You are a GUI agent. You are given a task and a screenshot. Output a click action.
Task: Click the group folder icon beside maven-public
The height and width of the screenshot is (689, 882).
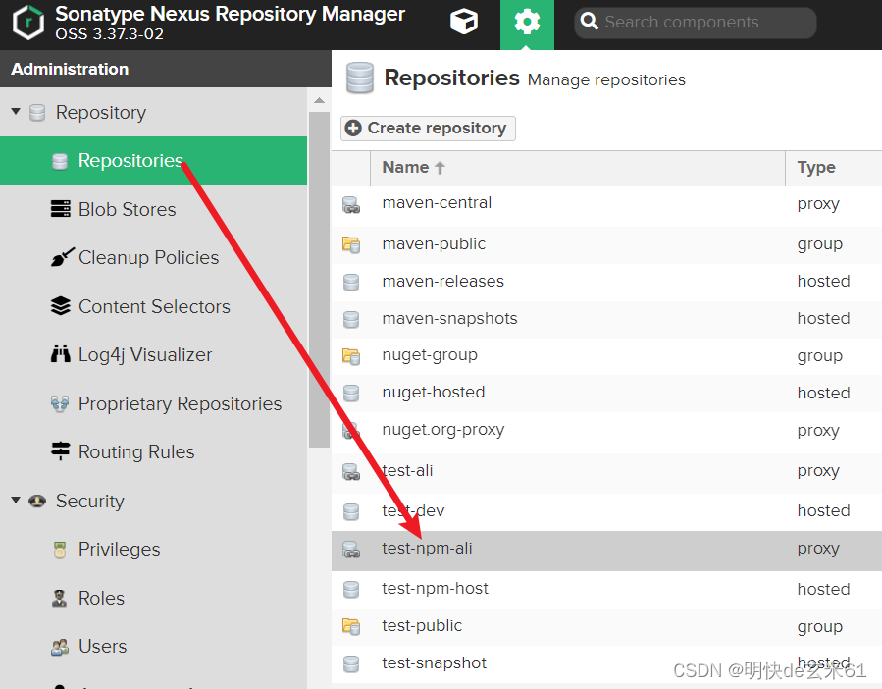coord(351,244)
